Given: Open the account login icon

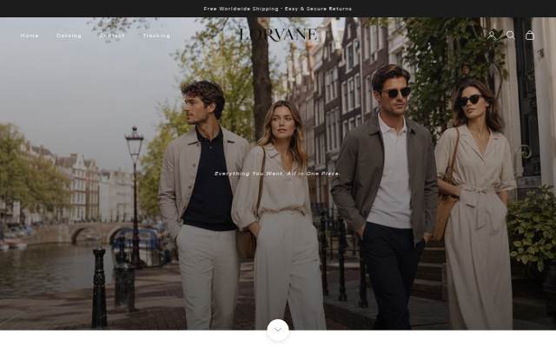Looking at the screenshot, I should coord(492,36).
